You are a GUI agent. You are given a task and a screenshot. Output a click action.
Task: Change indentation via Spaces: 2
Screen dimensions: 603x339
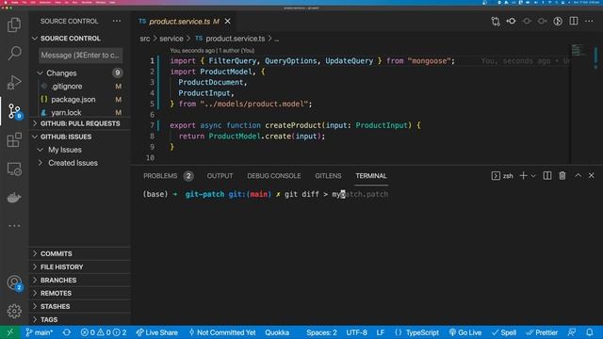(321, 332)
